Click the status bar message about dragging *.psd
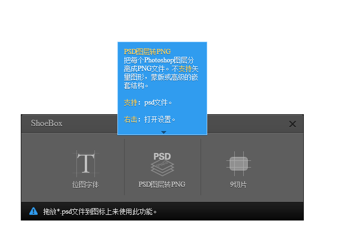 tap(100, 211)
